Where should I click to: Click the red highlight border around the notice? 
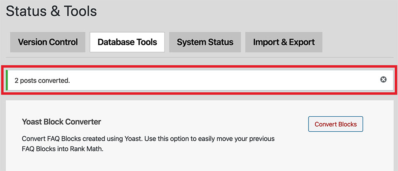199,66
